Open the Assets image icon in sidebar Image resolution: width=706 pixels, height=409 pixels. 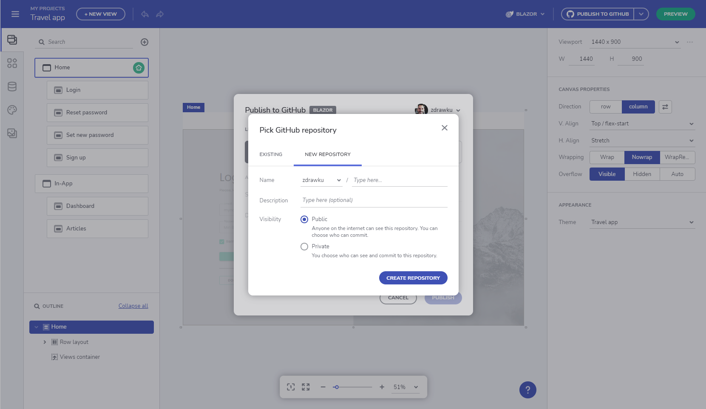click(x=12, y=133)
